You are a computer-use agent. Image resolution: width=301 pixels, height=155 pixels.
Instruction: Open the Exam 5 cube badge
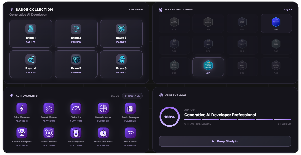tap(76, 64)
